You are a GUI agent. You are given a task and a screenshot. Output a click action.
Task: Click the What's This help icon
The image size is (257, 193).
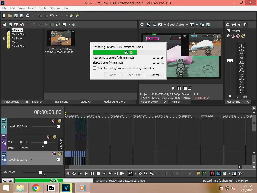[x=77, y=16]
